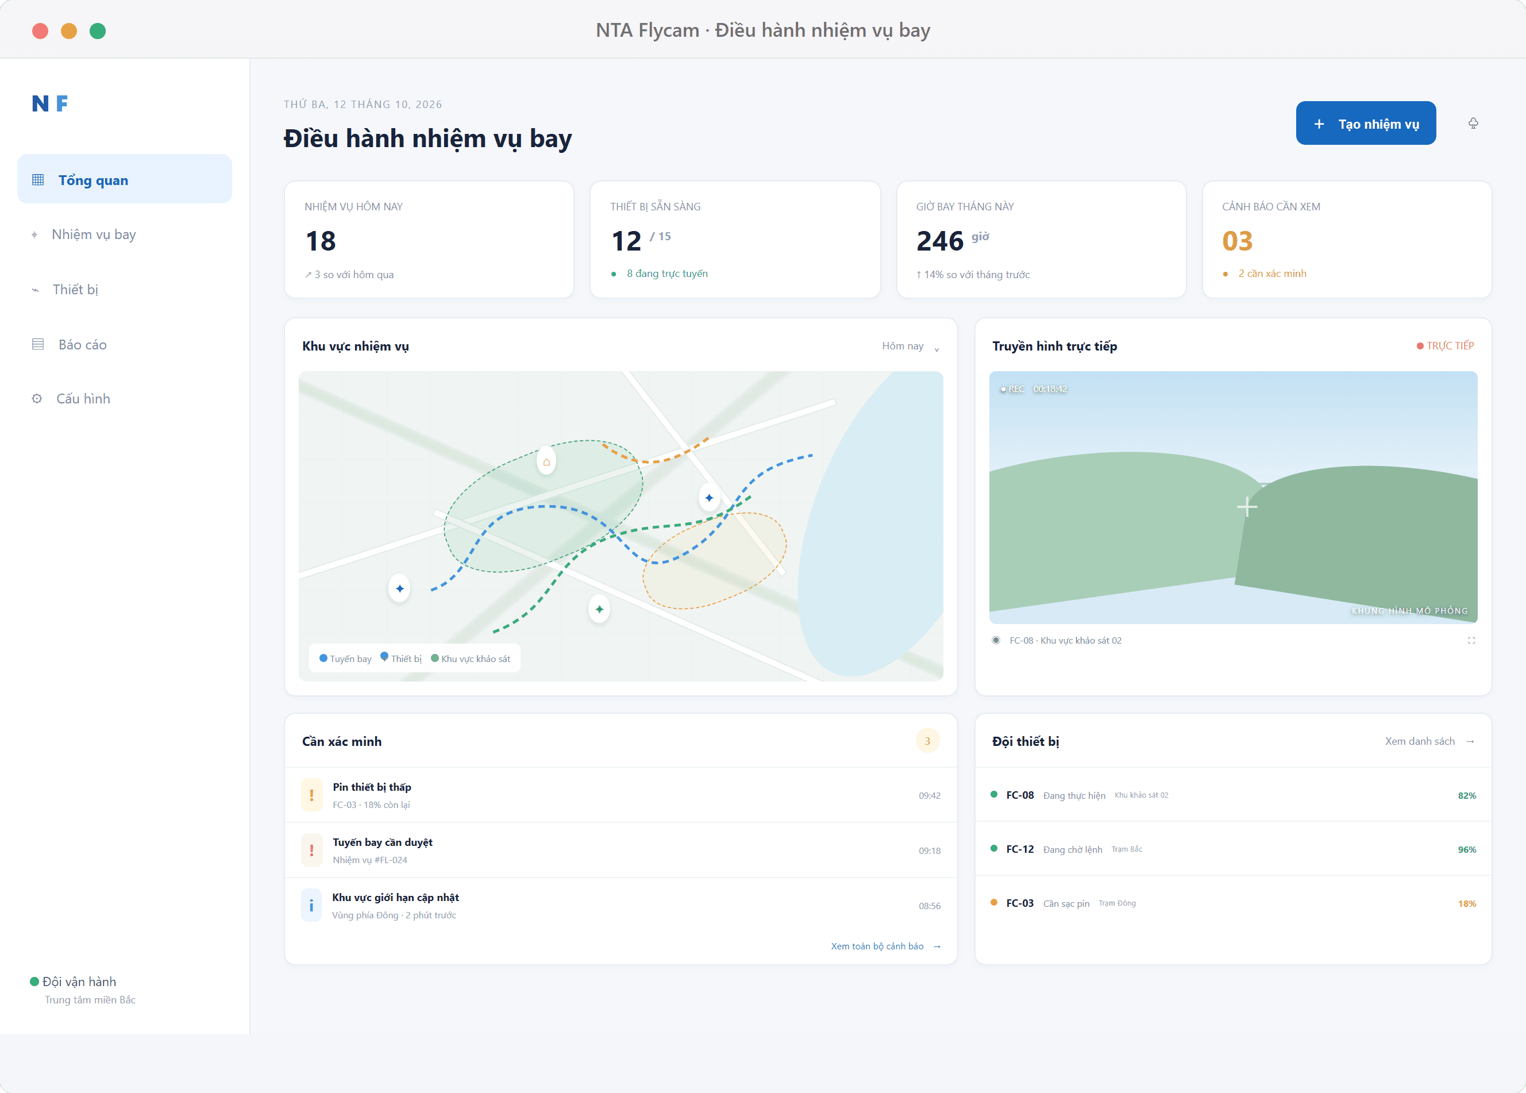Screen dimensions: 1526x1093
Task: Select the blue drone marker near road crossing
Action: tap(709, 498)
